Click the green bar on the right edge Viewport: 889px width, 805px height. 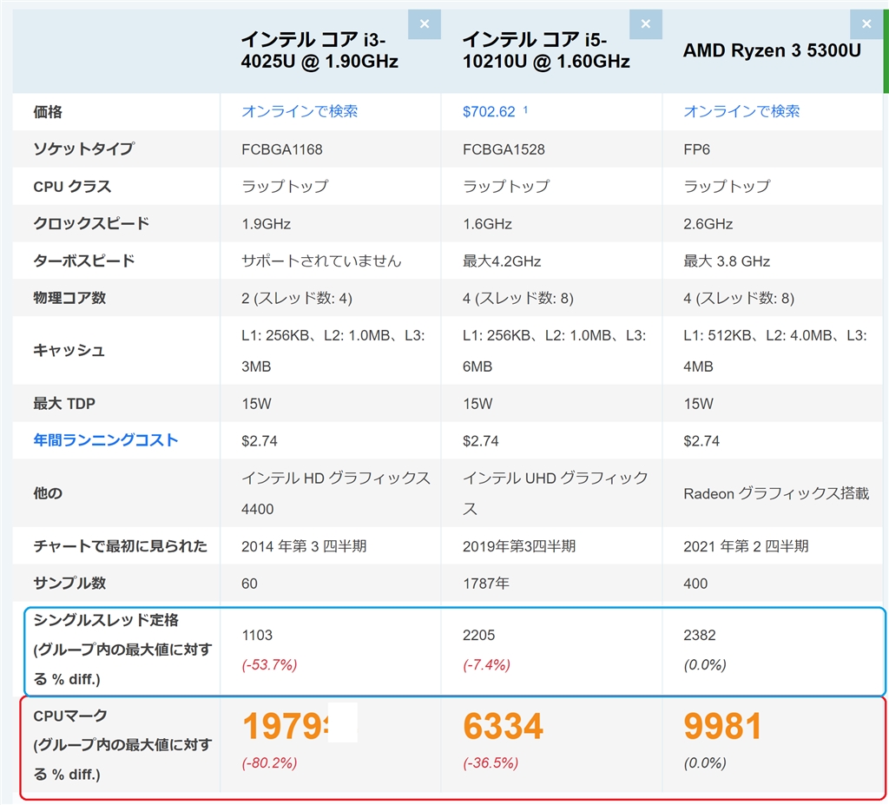point(885,48)
